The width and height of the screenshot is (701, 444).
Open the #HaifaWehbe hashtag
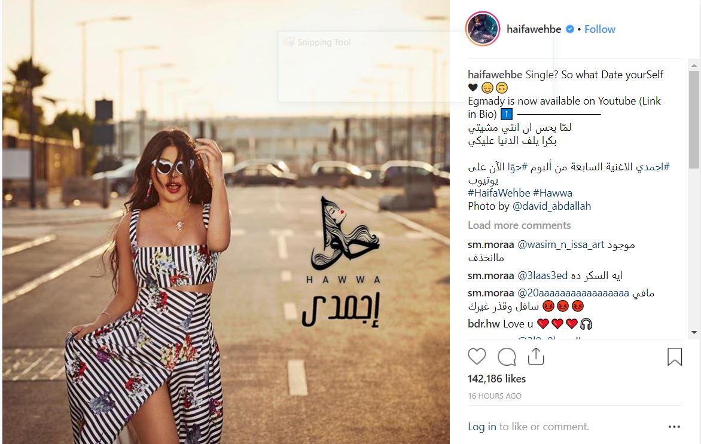tap(498, 193)
